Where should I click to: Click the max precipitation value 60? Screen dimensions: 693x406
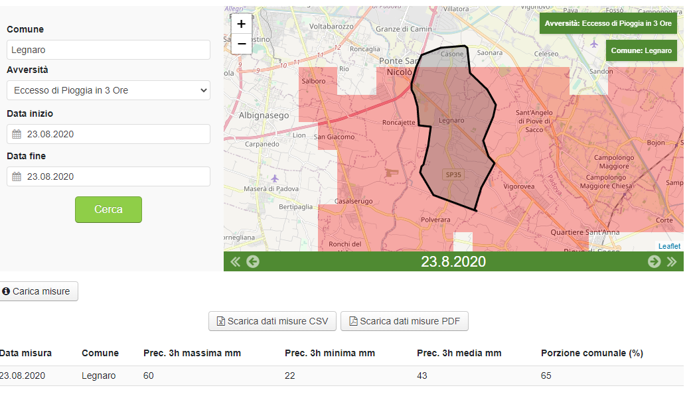(x=149, y=376)
